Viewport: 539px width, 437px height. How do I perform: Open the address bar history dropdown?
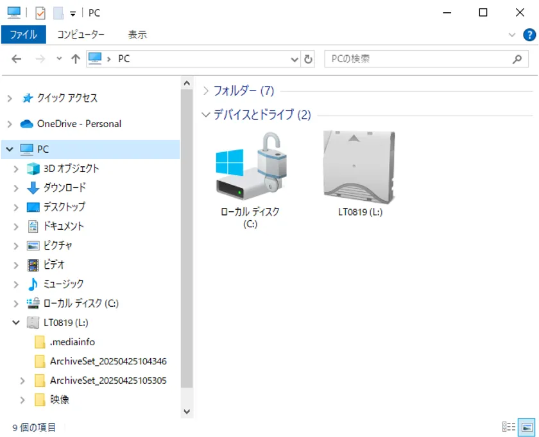(295, 59)
